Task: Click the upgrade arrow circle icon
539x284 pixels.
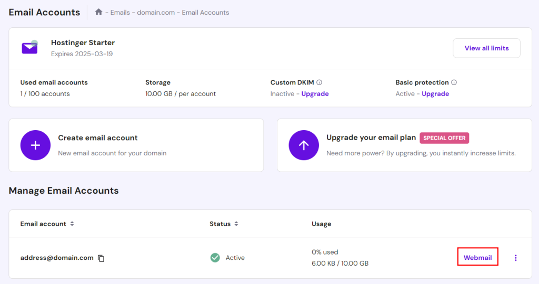Action: [x=304, y=145]
